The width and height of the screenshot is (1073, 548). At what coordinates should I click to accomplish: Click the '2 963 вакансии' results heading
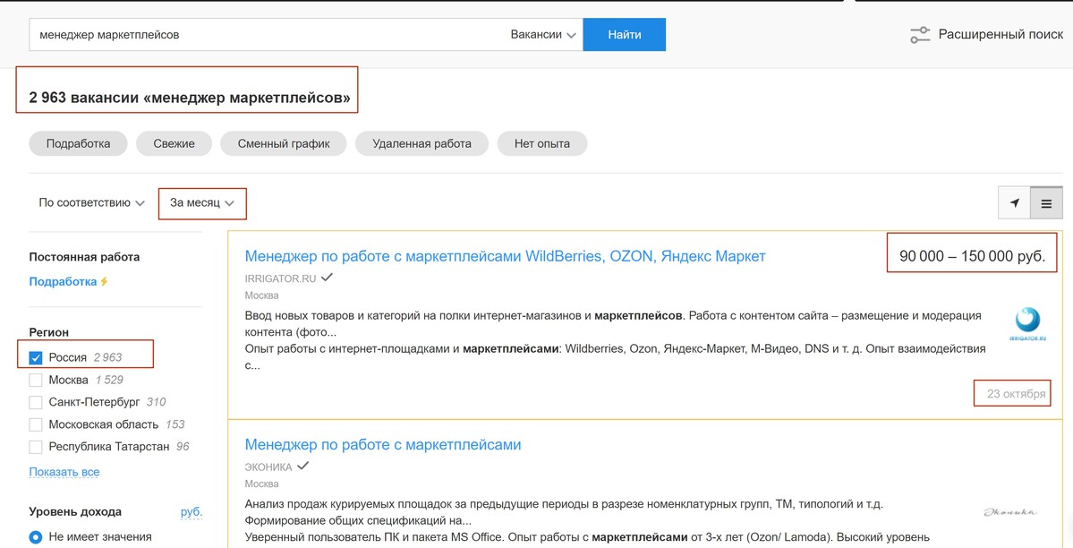(x=190, y=98)
